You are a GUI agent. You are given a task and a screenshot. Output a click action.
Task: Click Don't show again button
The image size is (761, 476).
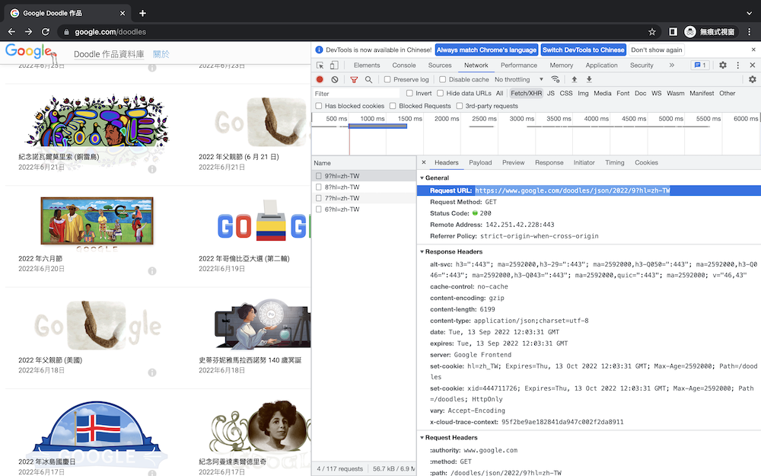tap(656, 50)
